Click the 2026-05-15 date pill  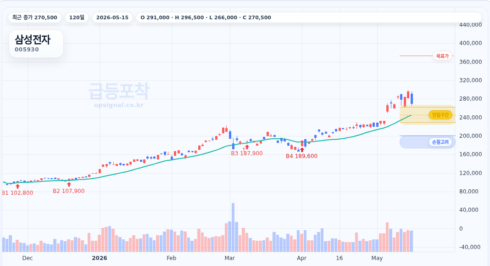click(x=112, y=17)
